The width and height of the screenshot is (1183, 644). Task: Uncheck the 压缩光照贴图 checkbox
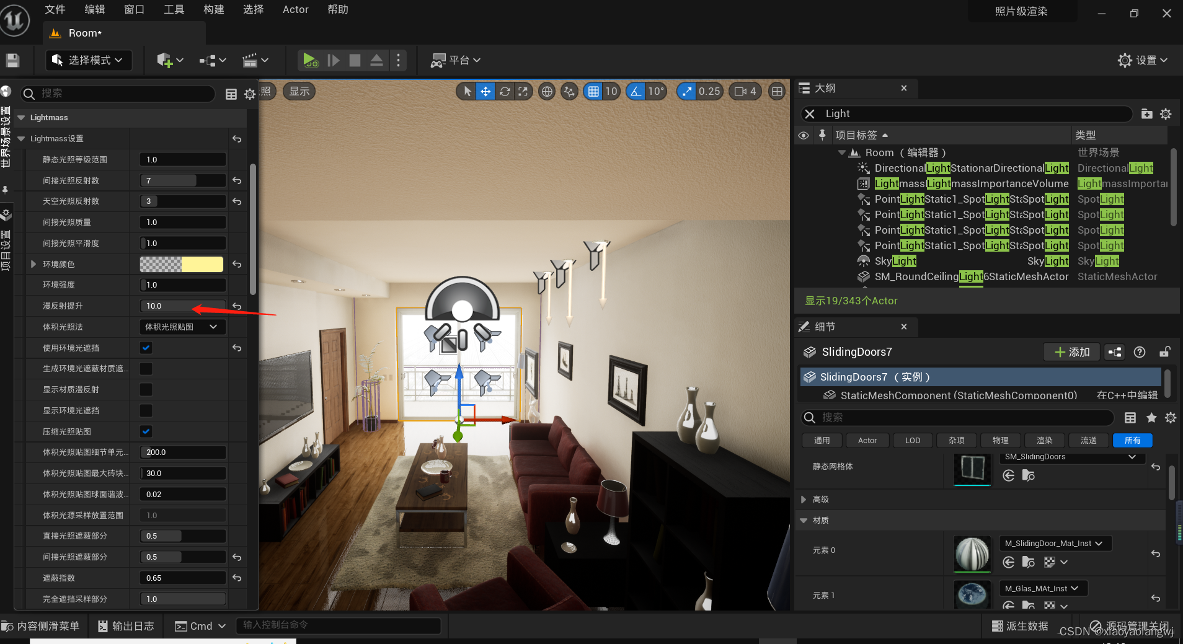click(x=146, y=431)
